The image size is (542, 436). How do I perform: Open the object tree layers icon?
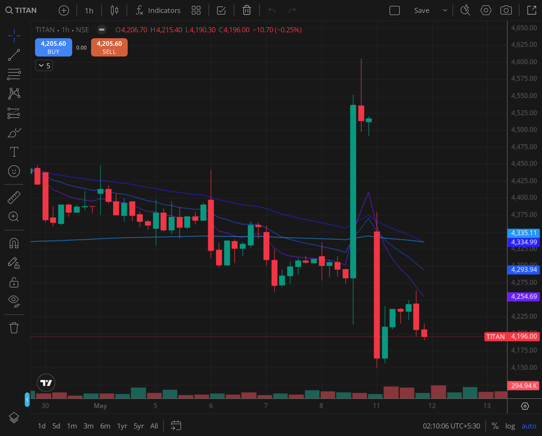14,418
